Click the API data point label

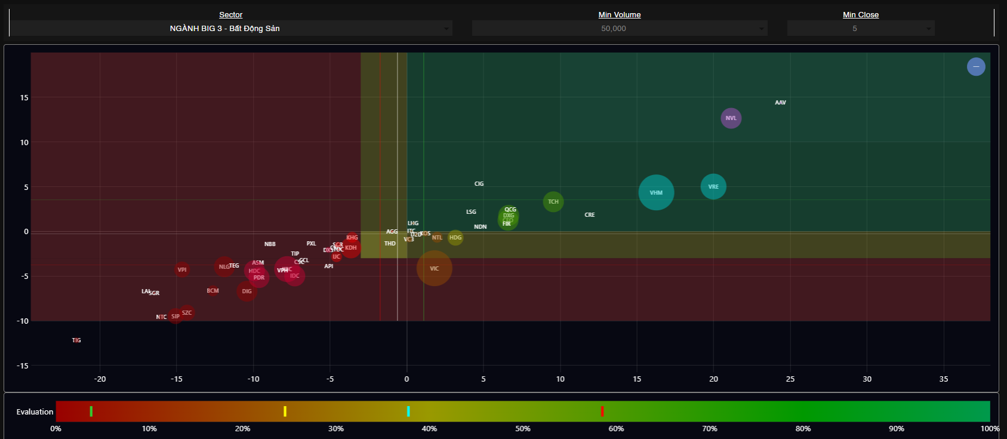click(x=329, y=266)
